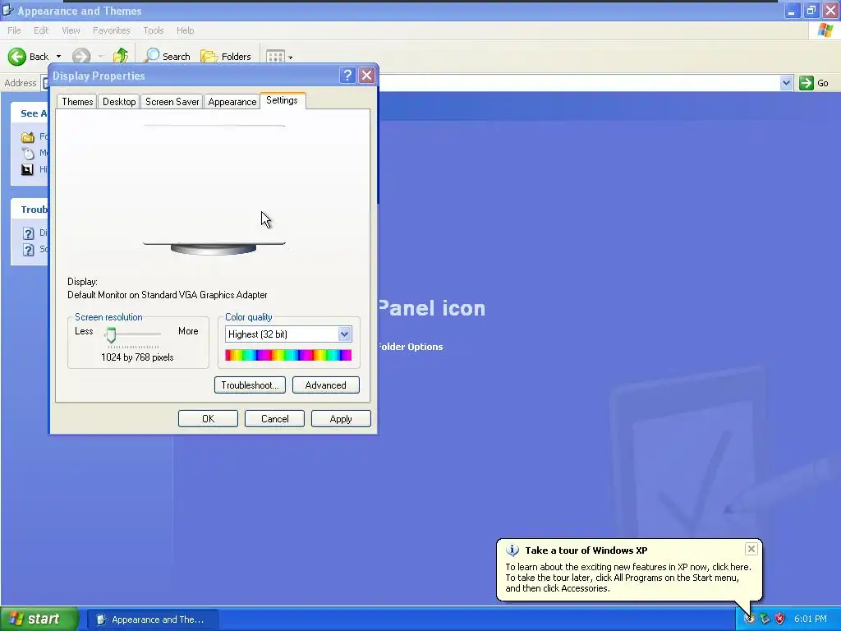Click the Screen resolution slider thumb
Viewport: 841px width, 631px height.
(111, 335)
